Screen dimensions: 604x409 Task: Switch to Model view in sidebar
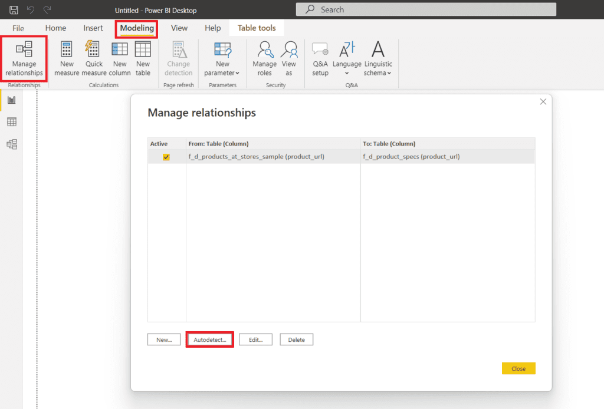coord(12,144)
